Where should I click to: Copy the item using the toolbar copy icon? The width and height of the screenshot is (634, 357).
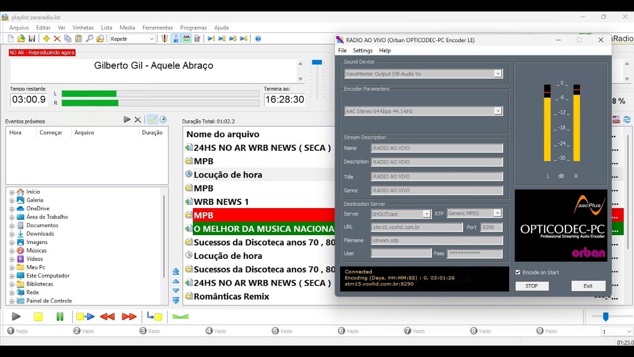tap(68, 39)
